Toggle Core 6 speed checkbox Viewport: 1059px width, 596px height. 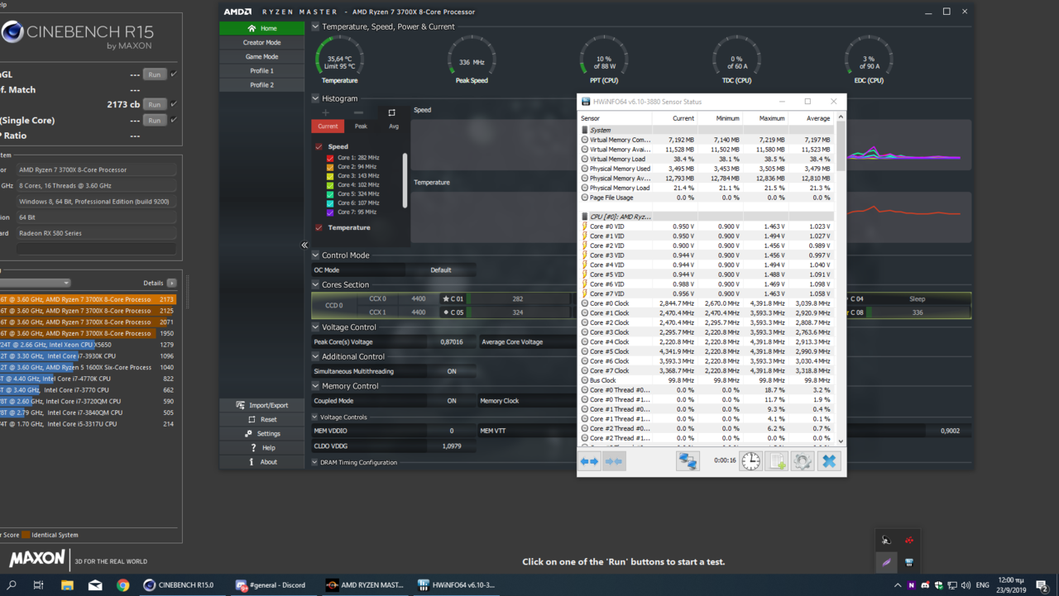click(x=330, y=203)
